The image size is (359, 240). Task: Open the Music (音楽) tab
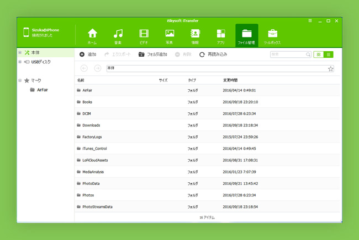point(118,36)
